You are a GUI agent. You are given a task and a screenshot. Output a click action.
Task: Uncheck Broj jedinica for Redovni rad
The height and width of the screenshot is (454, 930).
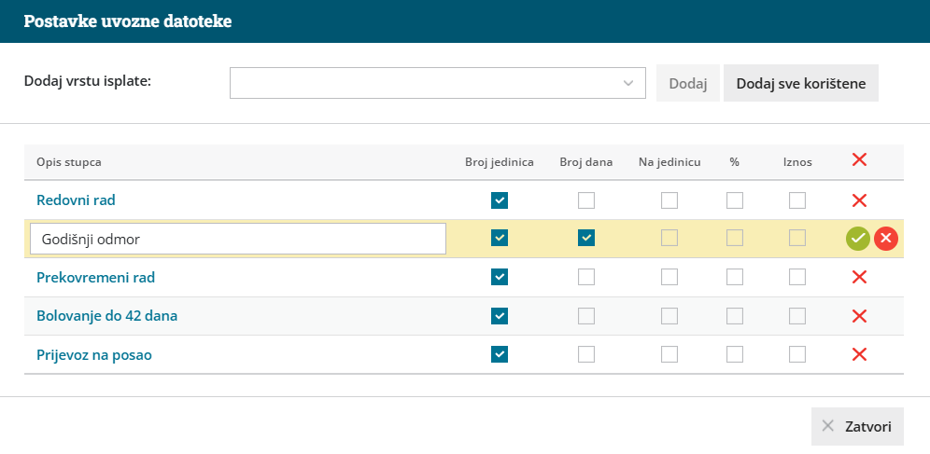[x=500, y=200]
